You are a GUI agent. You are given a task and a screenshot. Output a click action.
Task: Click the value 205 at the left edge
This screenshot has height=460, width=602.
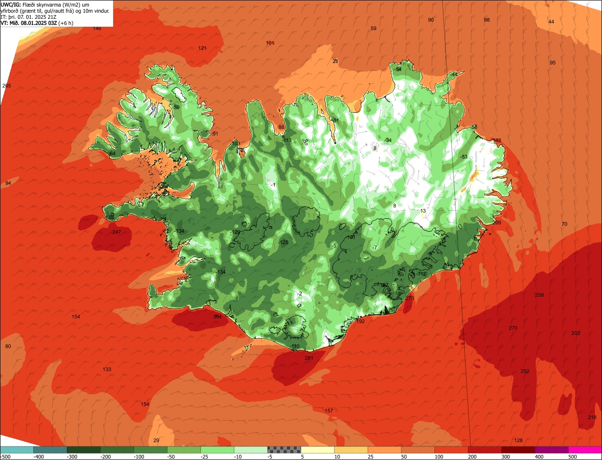tap(7, 86)
